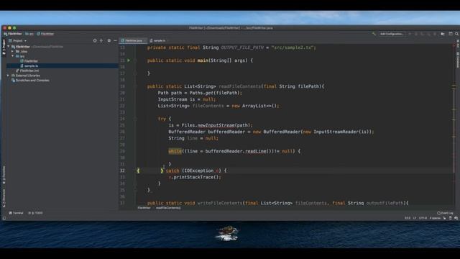Open the Project tool window side tab

click(x=4, y=47)
